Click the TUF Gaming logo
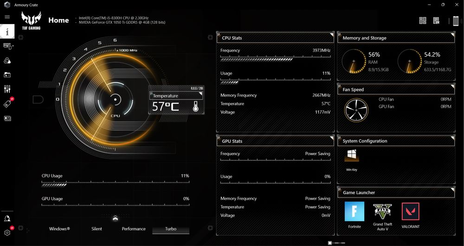This screenshot has width=464, height=246. (x=31, y=21)
